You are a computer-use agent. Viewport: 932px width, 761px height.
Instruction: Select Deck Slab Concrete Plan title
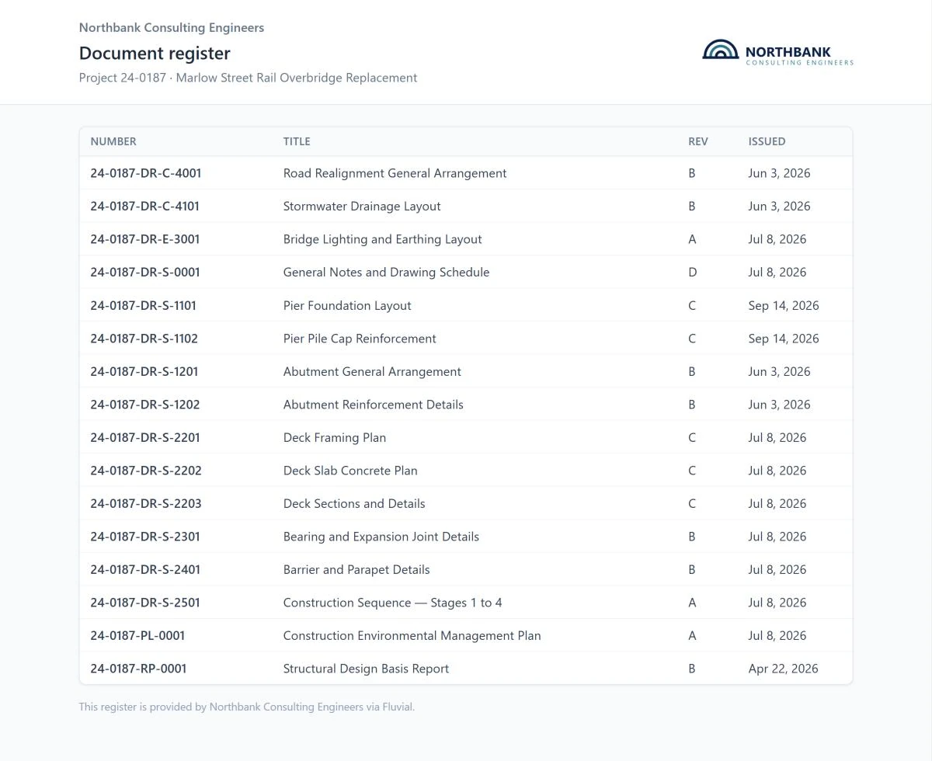[x=350, y=471]
